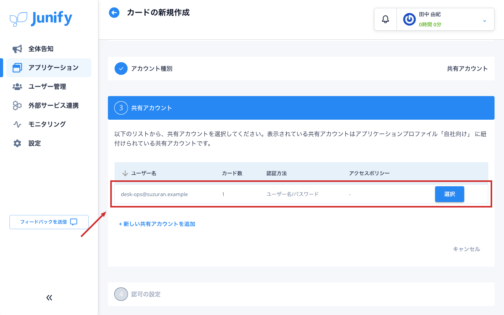
Task: Sort by ユーザー名 using down arrow
Action: (x=126, y=173)
